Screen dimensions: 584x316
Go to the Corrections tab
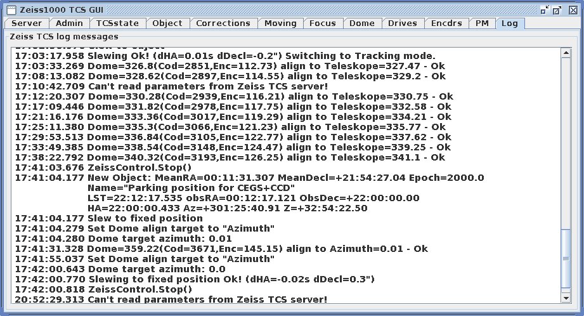pos(223,23)
